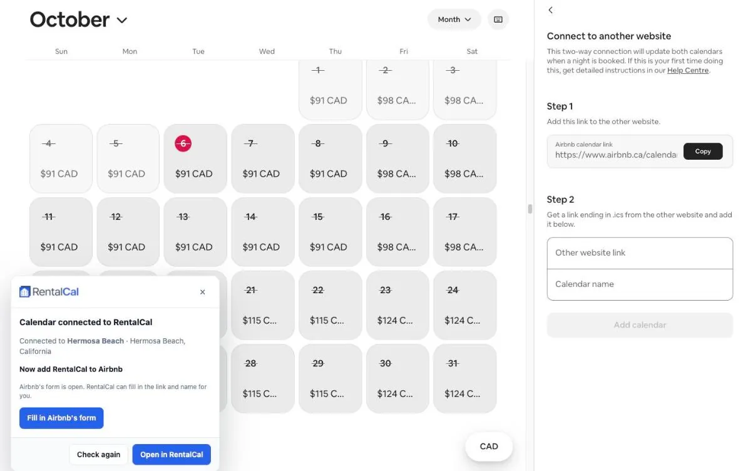Copy the Airbnb calendar link
This screenshot has height=471, width=753.
[703, 151]
